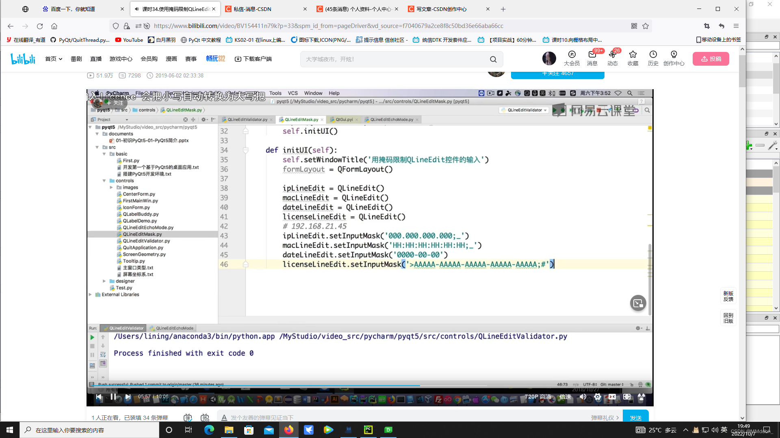Toggle web fullscreen mode
The image size is (780, 438).
(627, 397)
